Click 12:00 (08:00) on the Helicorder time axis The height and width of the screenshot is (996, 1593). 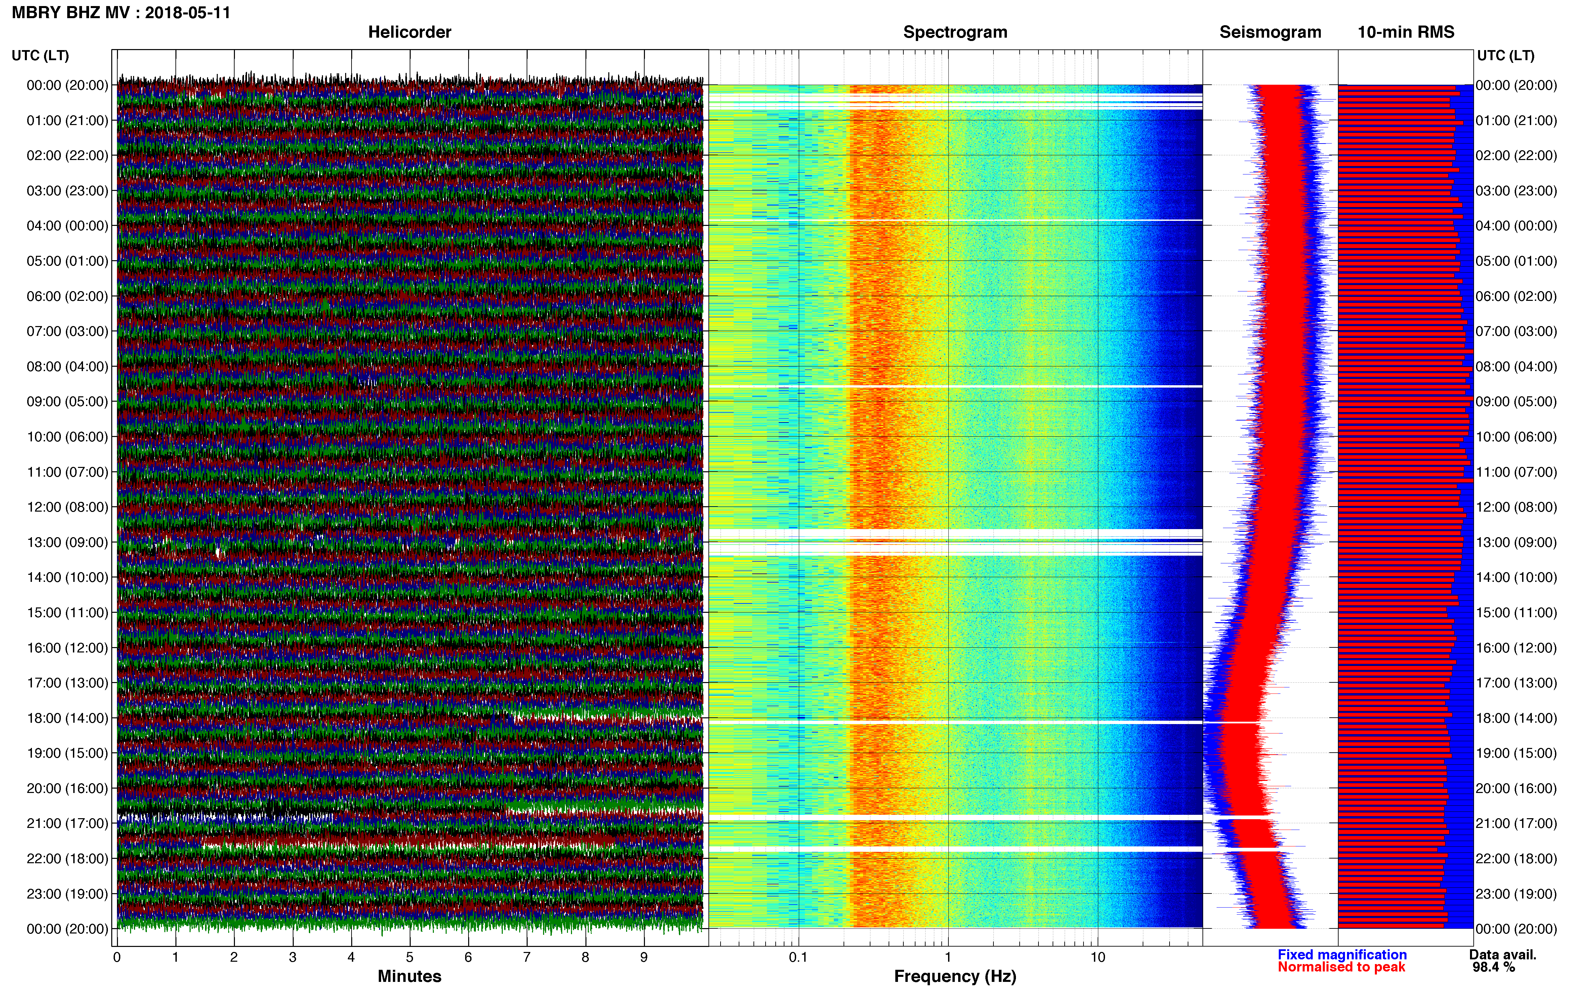point(67,507)
